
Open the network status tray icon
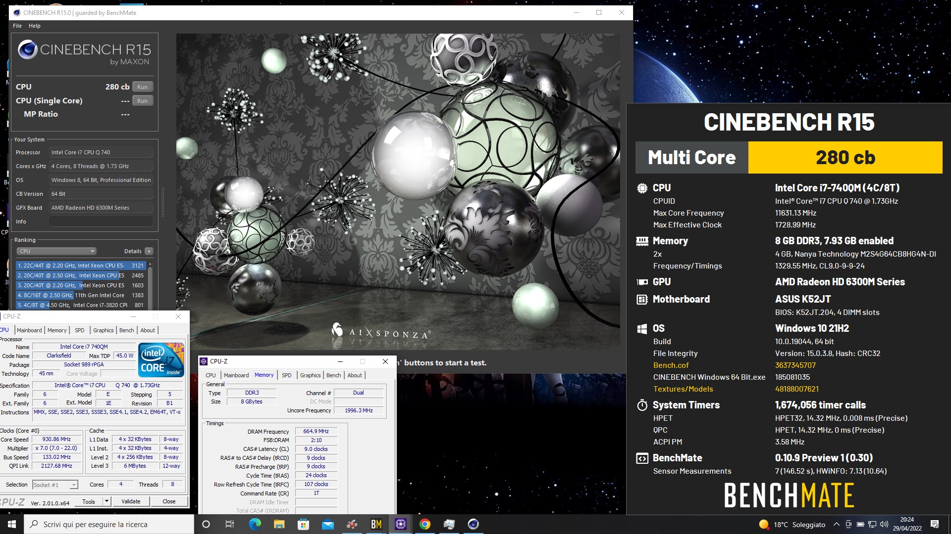[872, 524]
